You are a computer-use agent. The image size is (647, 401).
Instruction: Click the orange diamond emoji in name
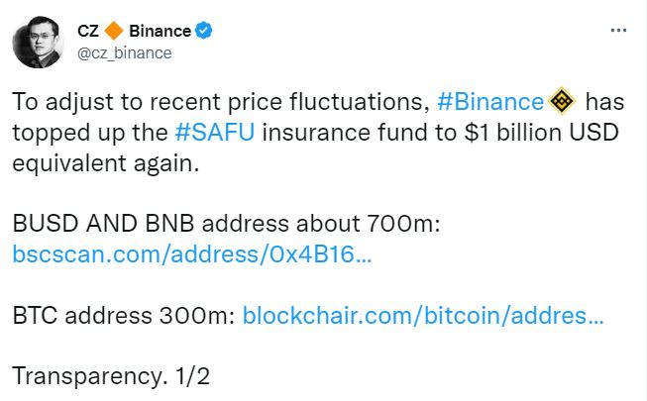click(x=113, y=32)
